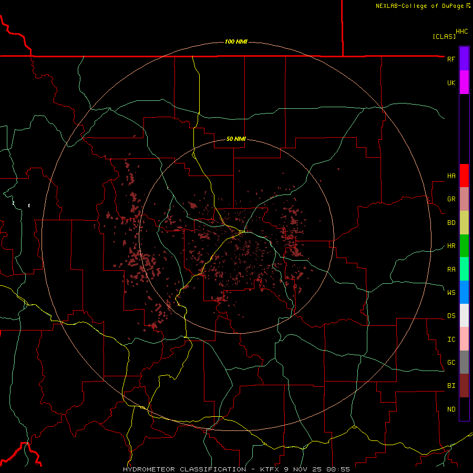Click the GC legend label
The width and height of the screenshot is (473, 473).
coord(451,363)
